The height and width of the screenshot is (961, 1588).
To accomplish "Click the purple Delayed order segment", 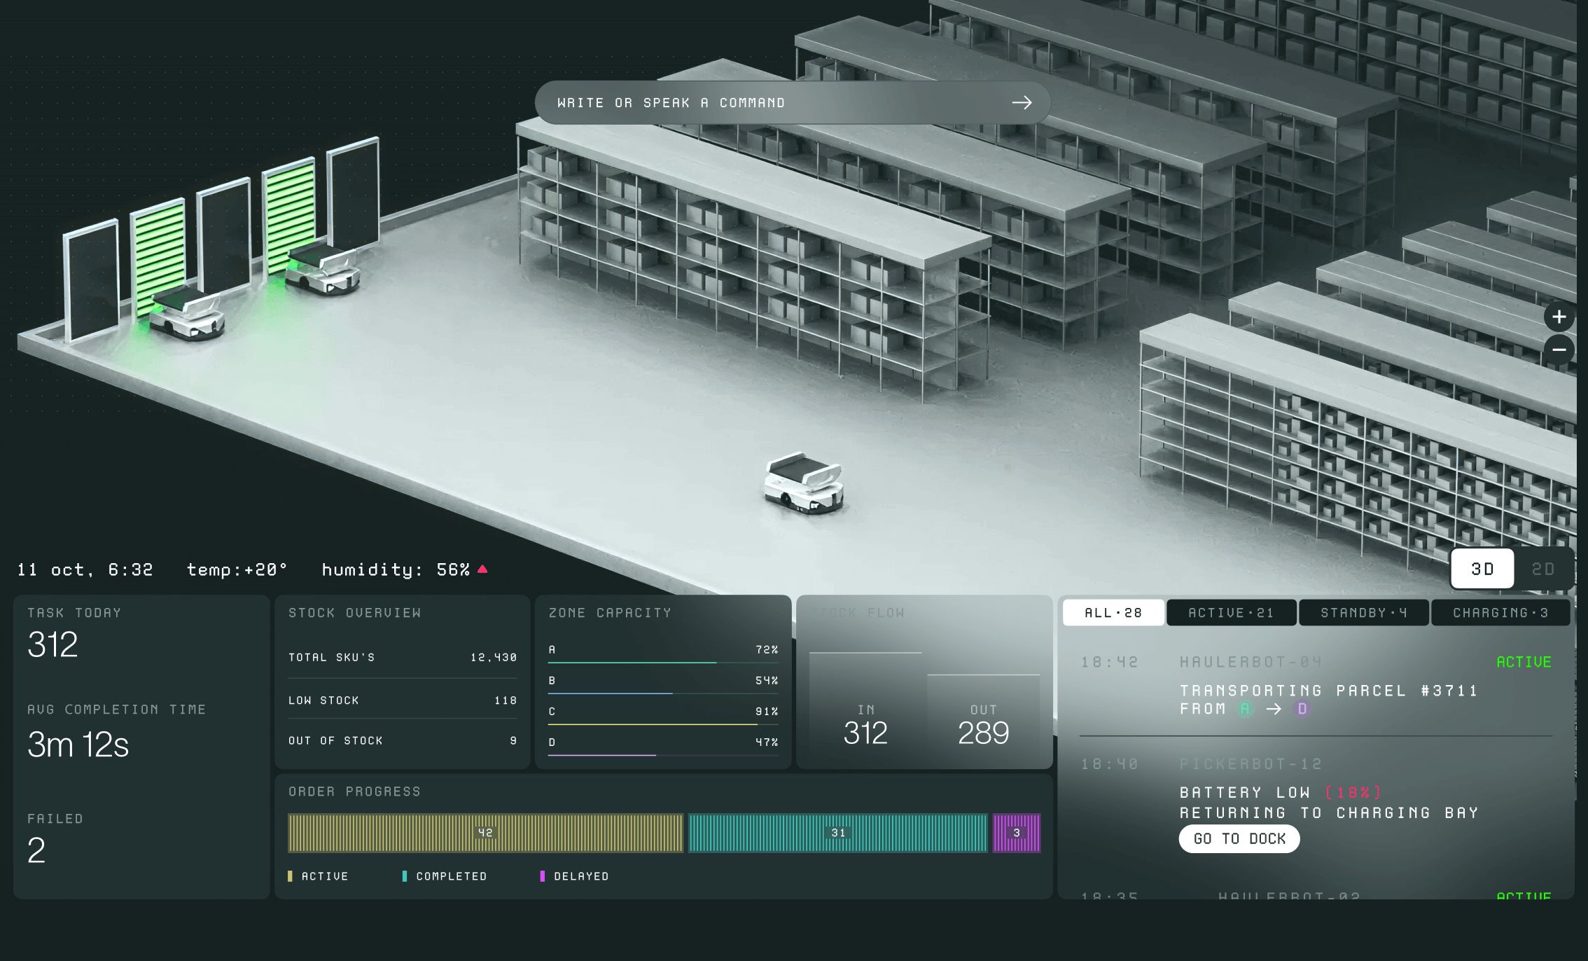I will (x=1017, y=833).
